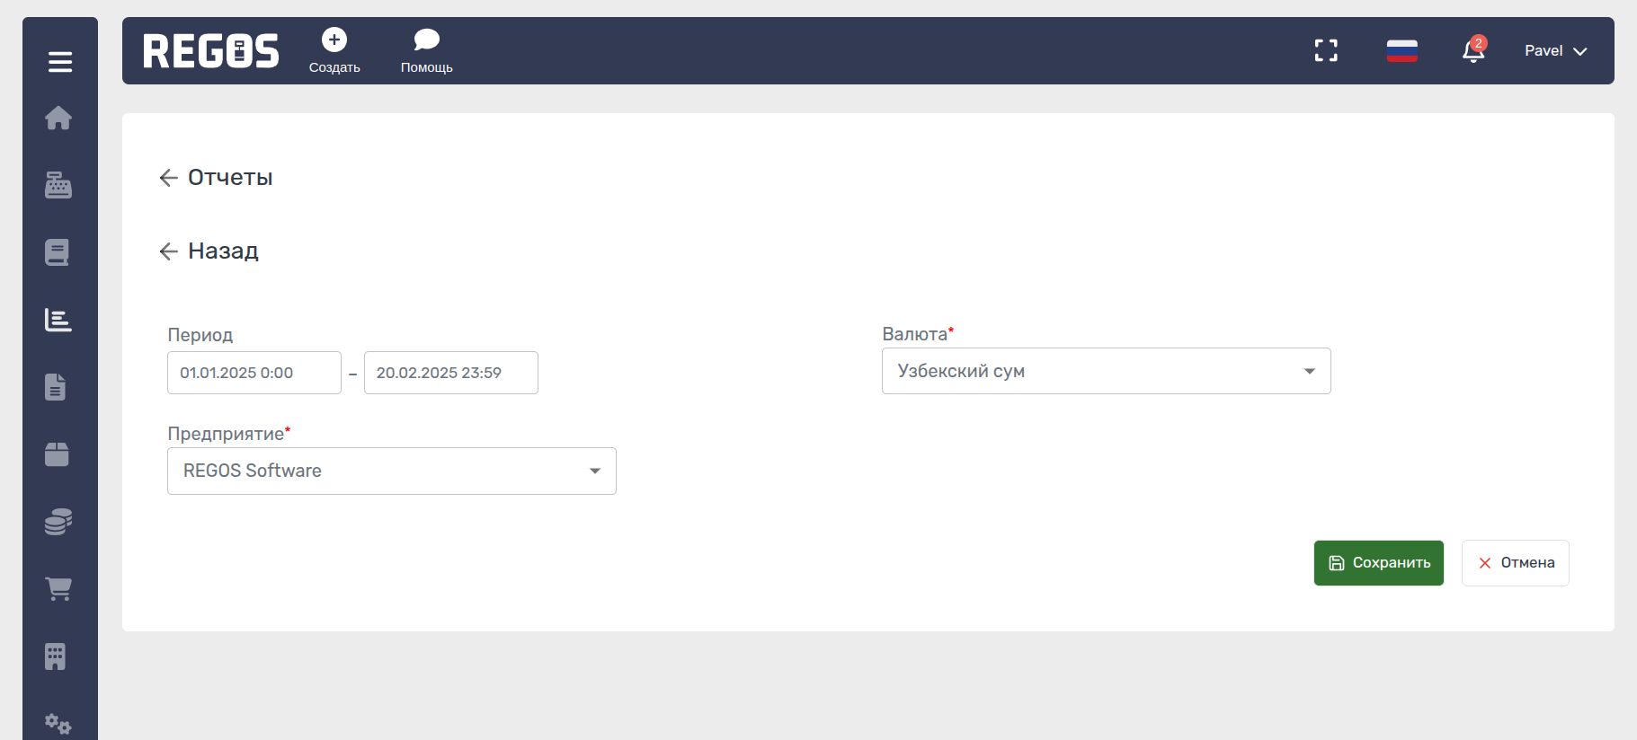The width and height of the screenshot is (1637, 740).
Task: Switch language via Russian flag
Action: pos(1401,51)
